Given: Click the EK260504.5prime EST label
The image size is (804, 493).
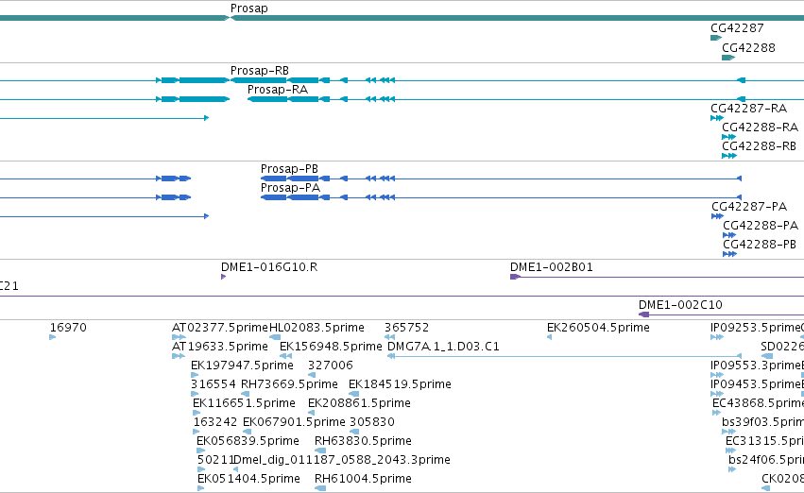Looking at the screenshot, I should click(x=598, y=328).
